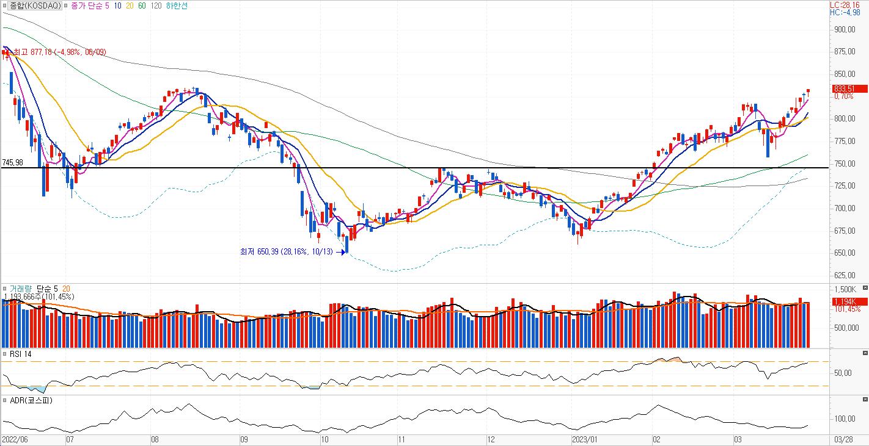Click the red 833.51 current price tag
This screenshot has width=869, height=446.
coord(849,88)
